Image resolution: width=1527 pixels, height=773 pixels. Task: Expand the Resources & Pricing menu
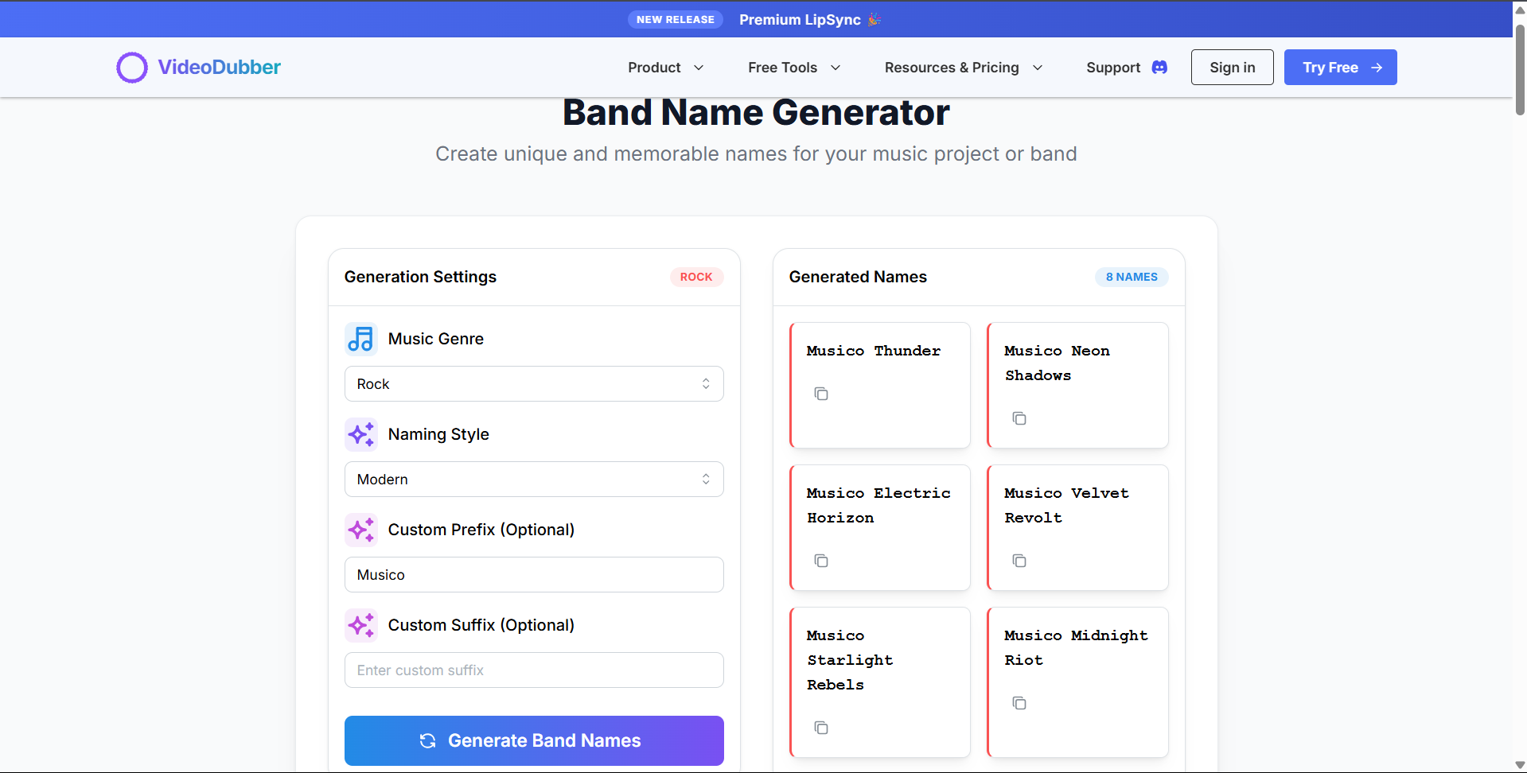point(963,68)
